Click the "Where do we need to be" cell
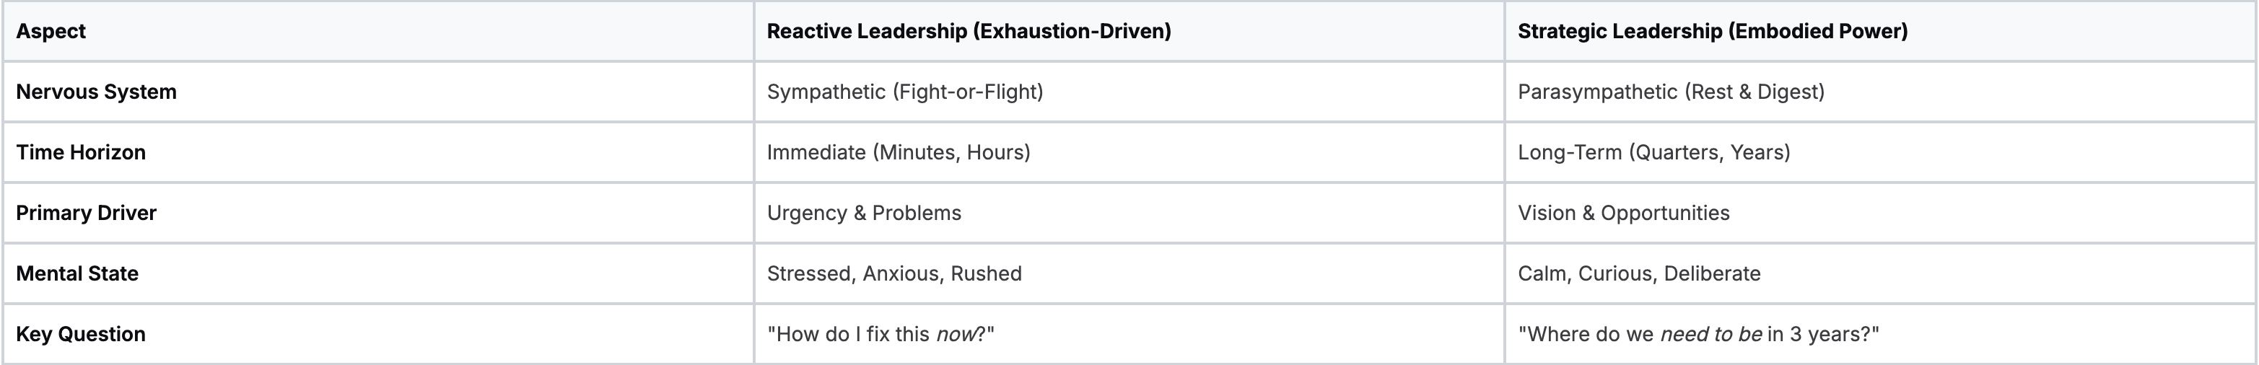The width and height of the screenshot is (2259, 365). [1697, 334]
